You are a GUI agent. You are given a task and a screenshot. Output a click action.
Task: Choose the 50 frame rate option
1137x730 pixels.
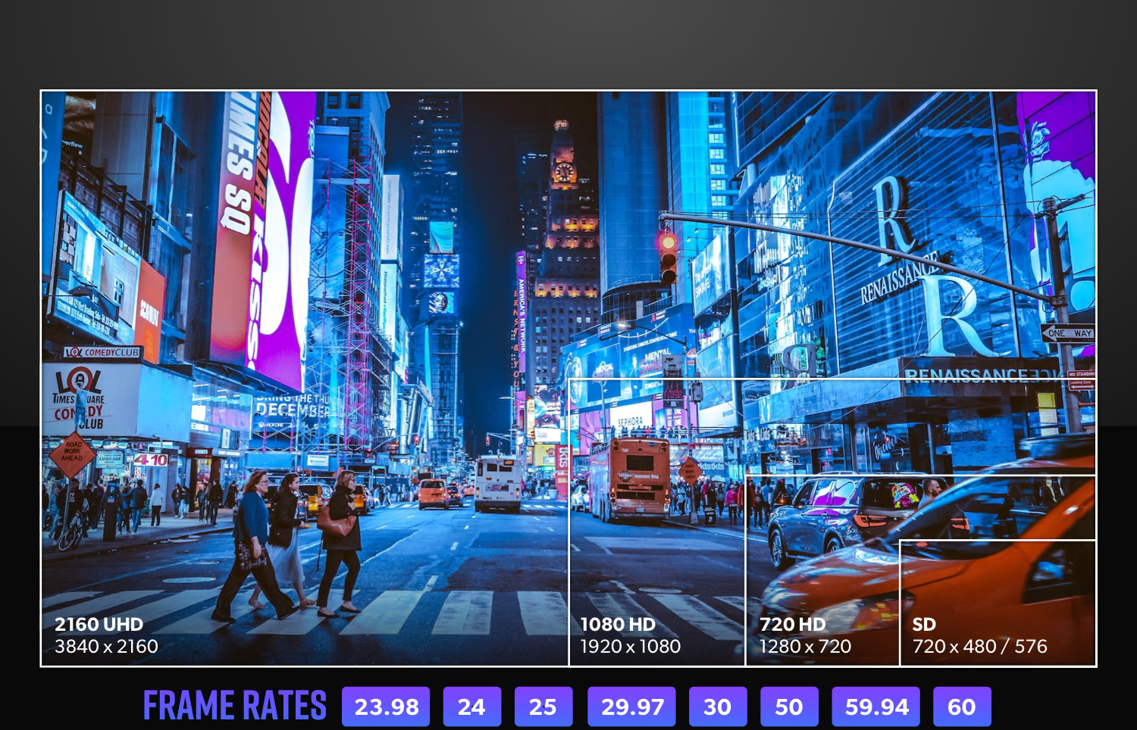pos(788,707)
